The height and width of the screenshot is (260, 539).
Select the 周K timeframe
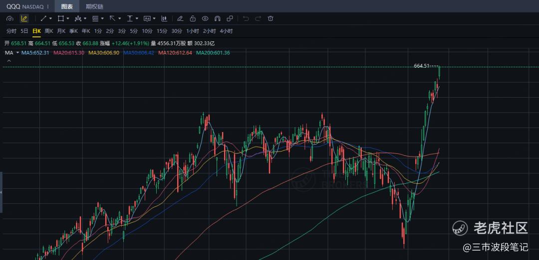click(49, 31)
